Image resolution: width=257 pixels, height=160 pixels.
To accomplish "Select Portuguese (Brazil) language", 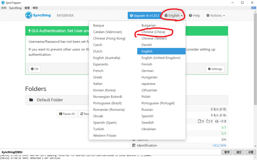I will point(107,103).
